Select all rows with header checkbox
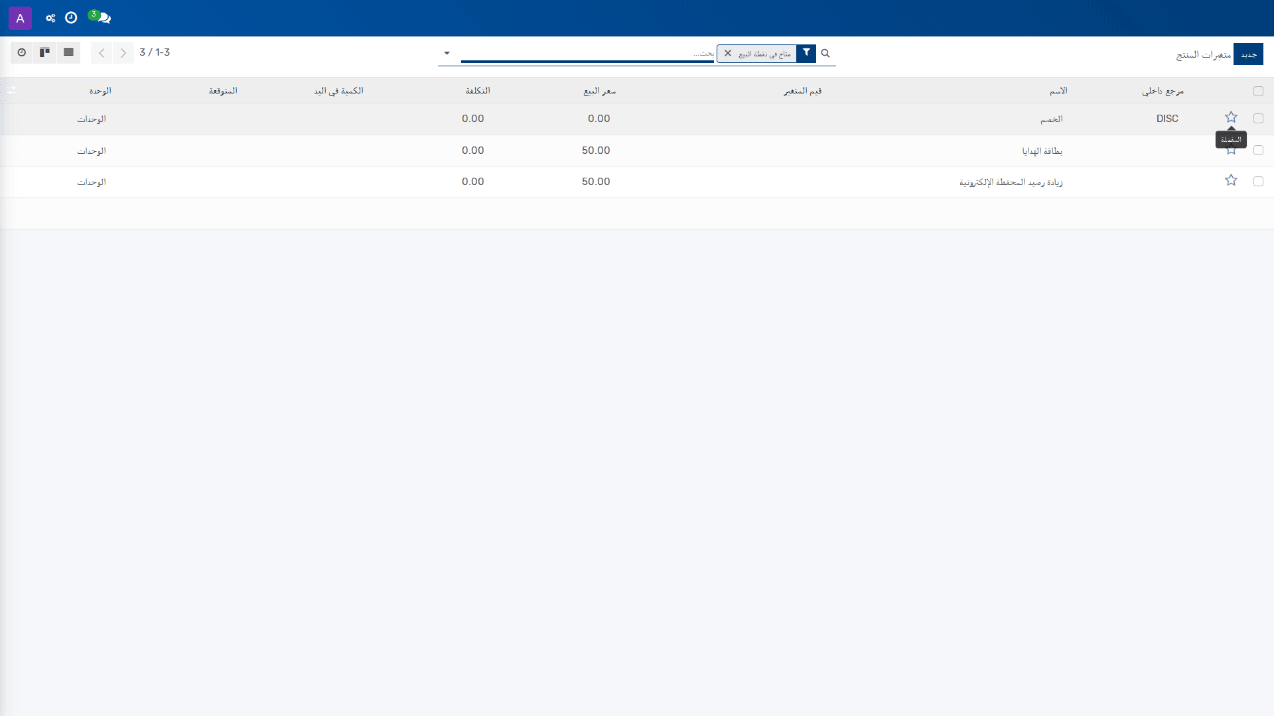This screenshot has width=1274, height=716. pos(1258,91)
